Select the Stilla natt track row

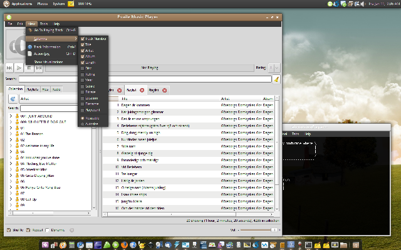[x=188, y=146]
